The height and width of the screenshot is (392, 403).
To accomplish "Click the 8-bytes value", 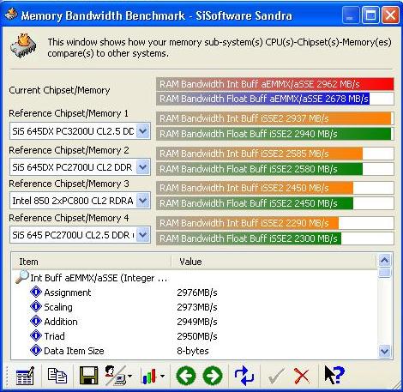I will tap(193, 351).
